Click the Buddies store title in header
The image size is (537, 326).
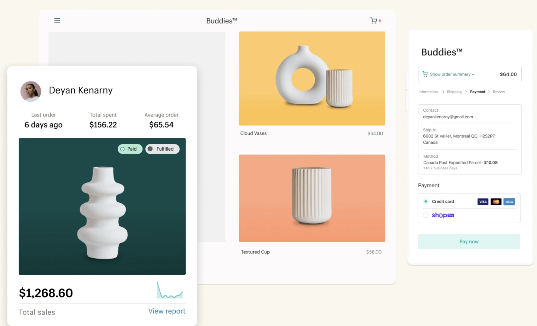(x=222, y=21)
